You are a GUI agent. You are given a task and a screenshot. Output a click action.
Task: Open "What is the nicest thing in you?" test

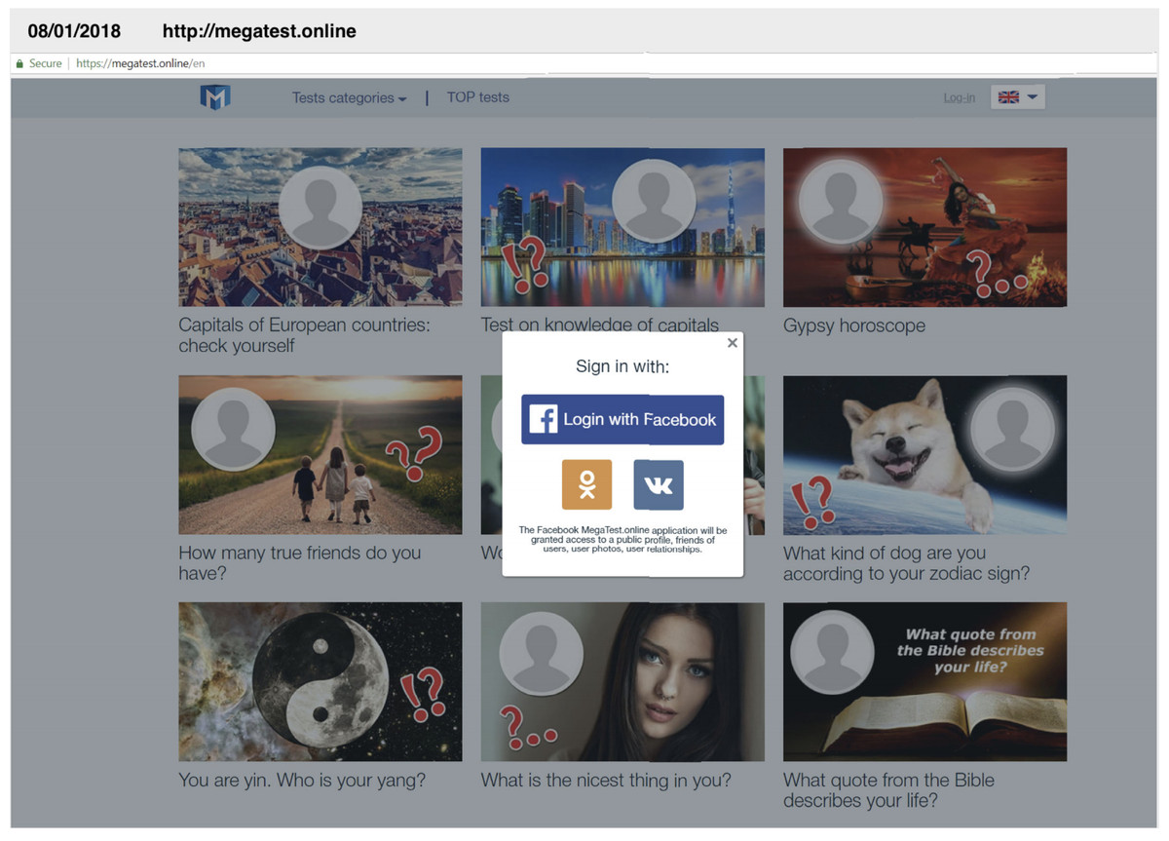622,680
